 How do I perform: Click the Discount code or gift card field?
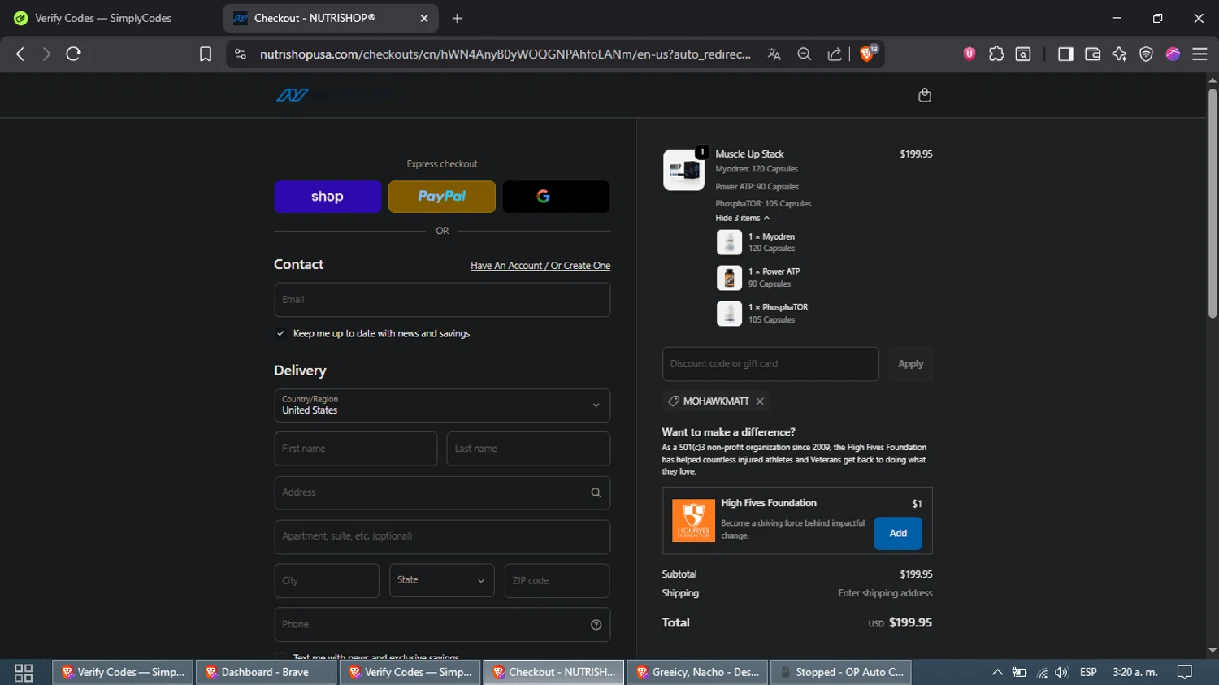pos(770,364)
